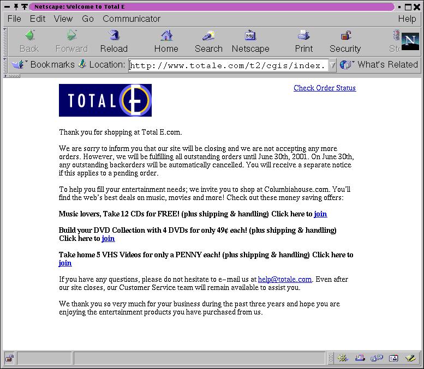Click the Netscape N logo
This screenshot has height=369, width=424.
pos(410,41)
